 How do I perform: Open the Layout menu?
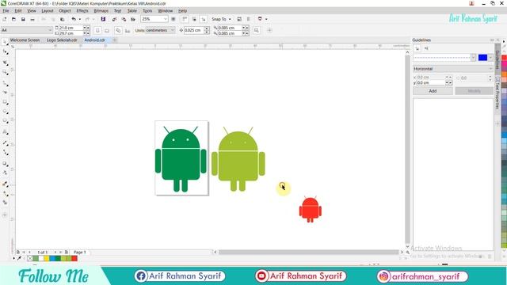pos(48,10)
